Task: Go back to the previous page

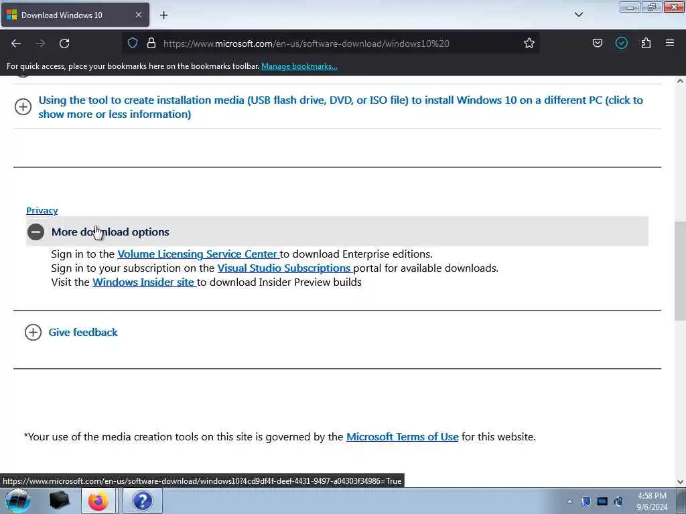Action: point(16,44)
